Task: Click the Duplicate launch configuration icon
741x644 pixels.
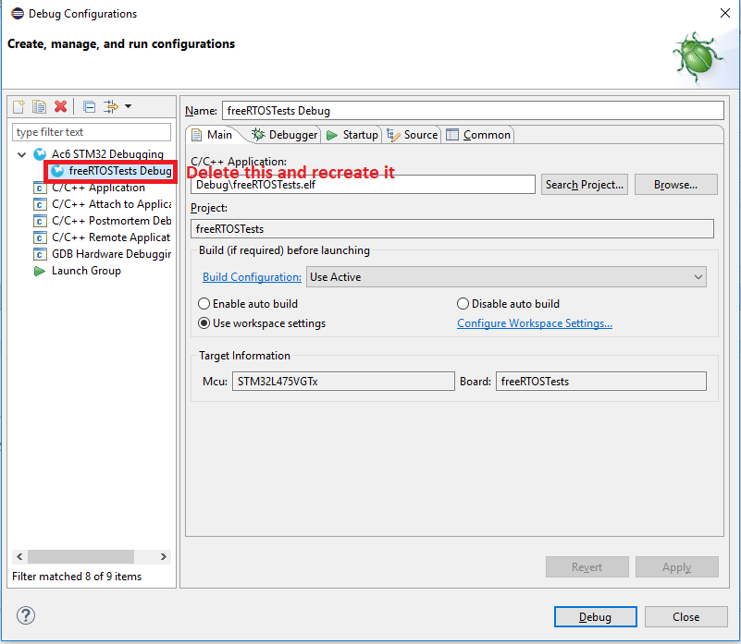Action: pyautogui.click(x=39, y=107)
